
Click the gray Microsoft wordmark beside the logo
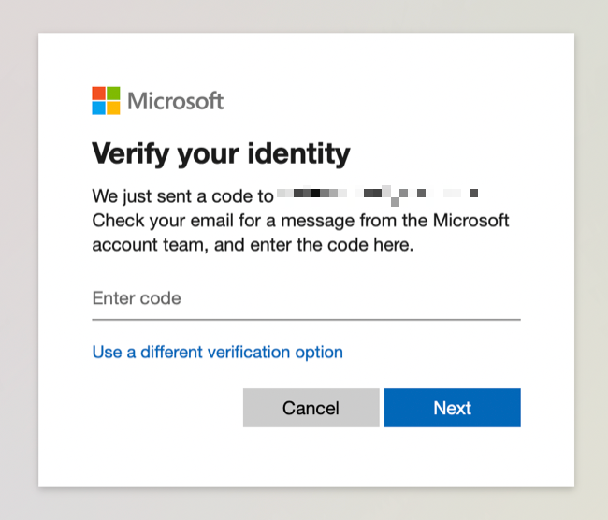tap(175, 101)
